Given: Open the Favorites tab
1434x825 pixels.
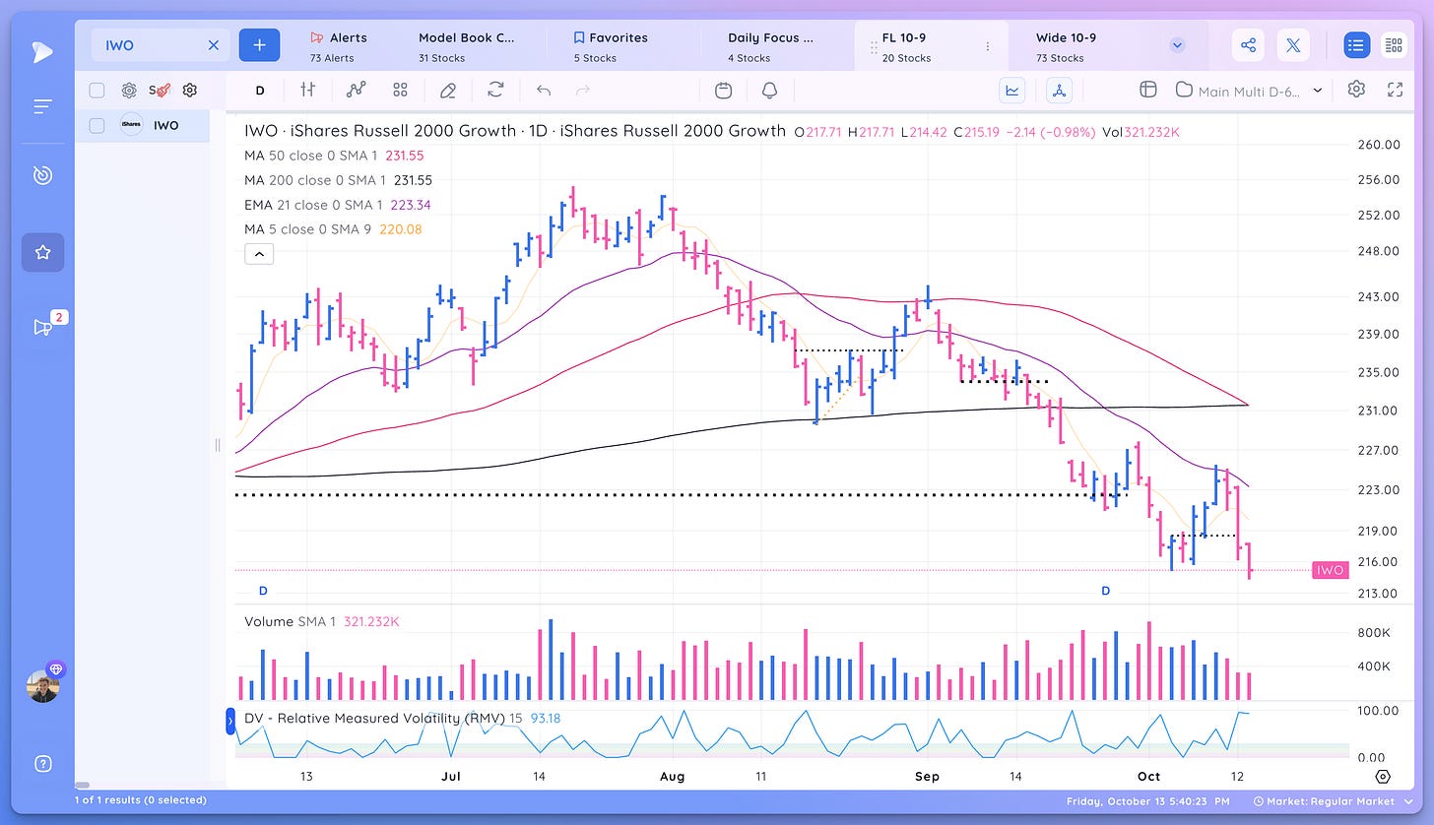Looking at the screenshot, I should (x=611, y=46).
